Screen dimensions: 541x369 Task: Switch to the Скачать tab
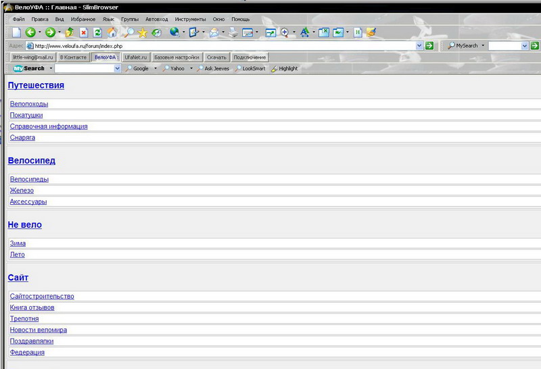coord(216,57)
